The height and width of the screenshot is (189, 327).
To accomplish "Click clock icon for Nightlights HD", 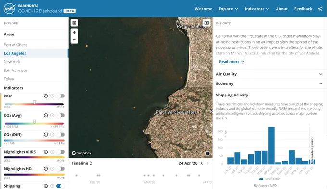I will [52, 169].
